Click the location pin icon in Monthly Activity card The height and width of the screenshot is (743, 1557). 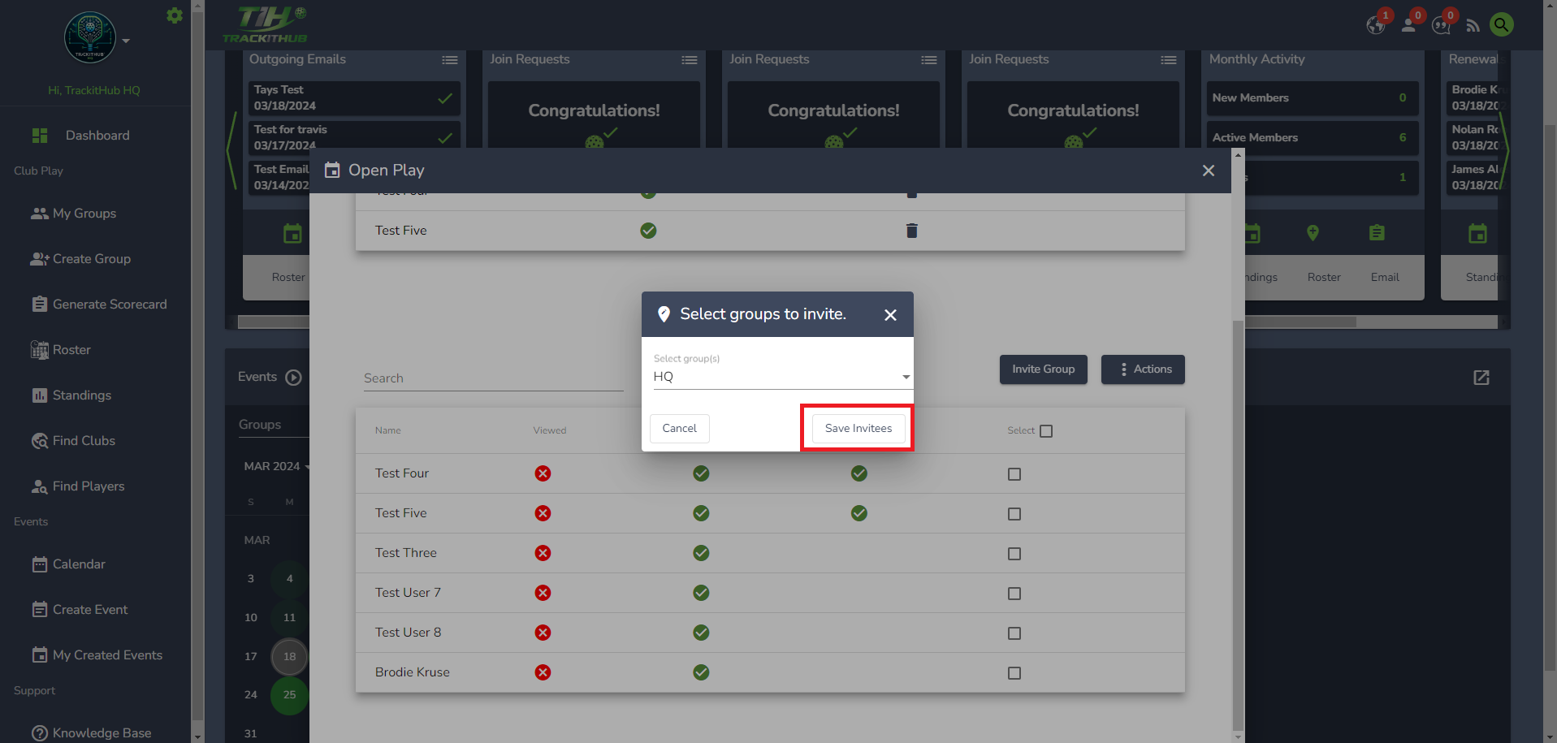click(x=1313, y=233)
